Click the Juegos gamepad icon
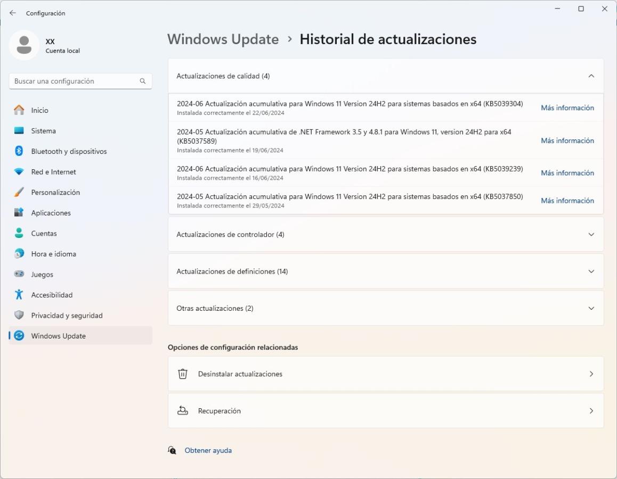617x479 pixels. point(19,274)
